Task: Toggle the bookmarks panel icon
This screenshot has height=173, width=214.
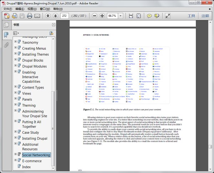Action: (x=6, y=35)
